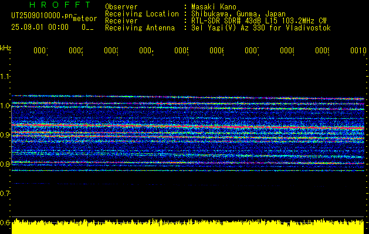Click the 0005 time marker
Screen dimensions: 369x234
tap(181, 51)
